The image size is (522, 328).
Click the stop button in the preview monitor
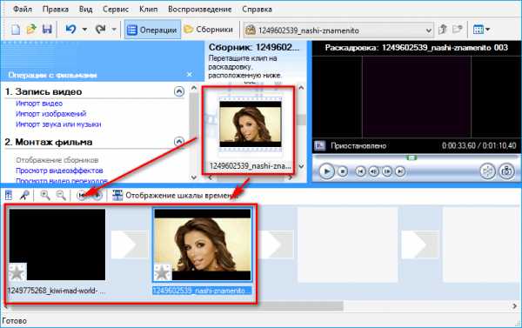coord(342,171)
